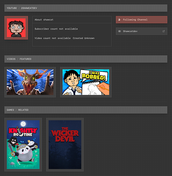This screenshot has height=176, width=172.
Task: Open the Knightly Routine game cover
Action: coord(23,145)
